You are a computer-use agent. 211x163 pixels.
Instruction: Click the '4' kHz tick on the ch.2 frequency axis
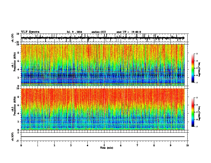[x=18, y=113]
